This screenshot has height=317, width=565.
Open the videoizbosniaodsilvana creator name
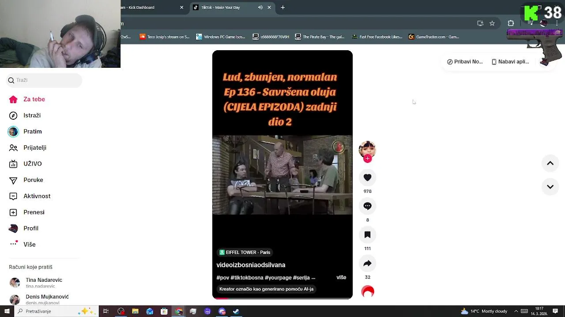251,265
